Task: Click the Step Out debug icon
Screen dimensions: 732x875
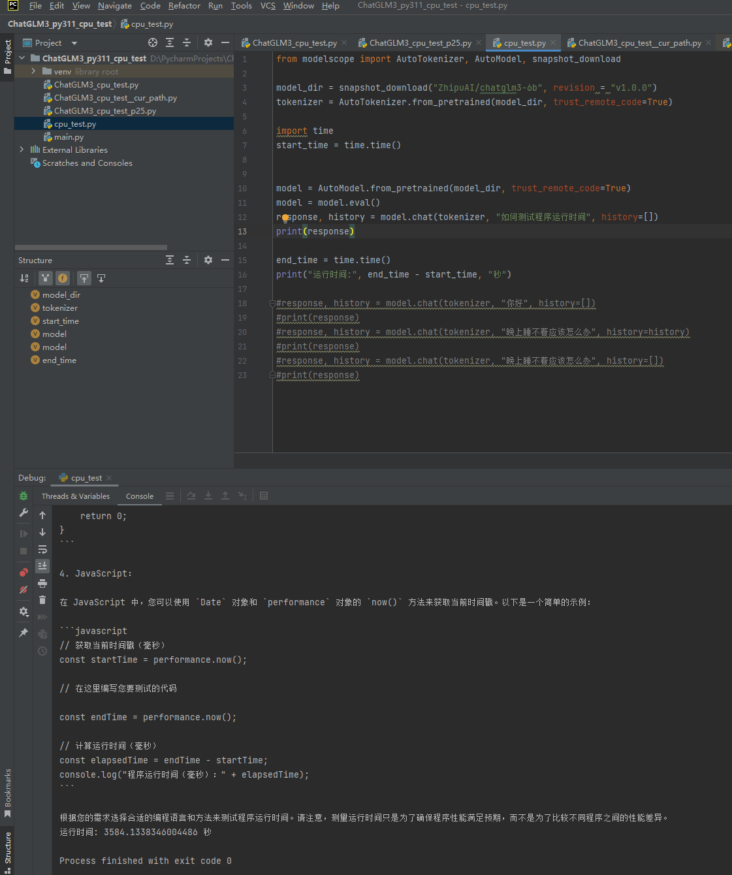Action: 225,496
